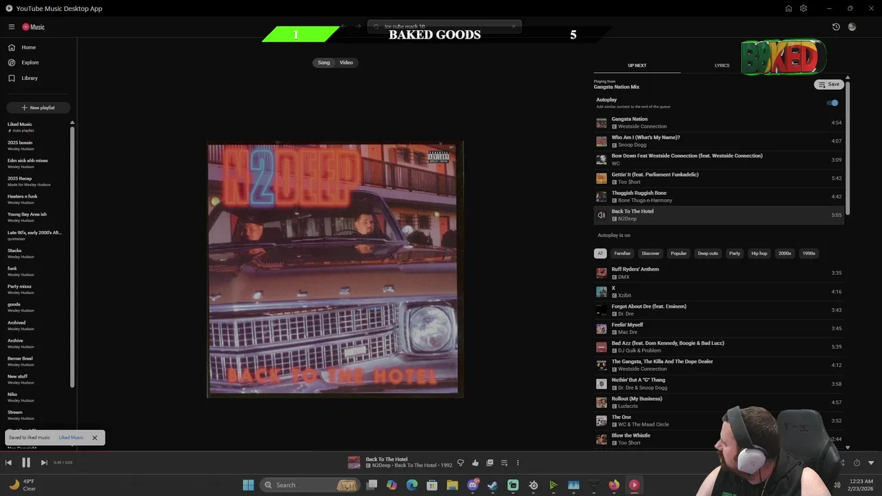Play Nuthin' But A "G" Thang
This screenshot has width=882, height=496.
point(719,384)
